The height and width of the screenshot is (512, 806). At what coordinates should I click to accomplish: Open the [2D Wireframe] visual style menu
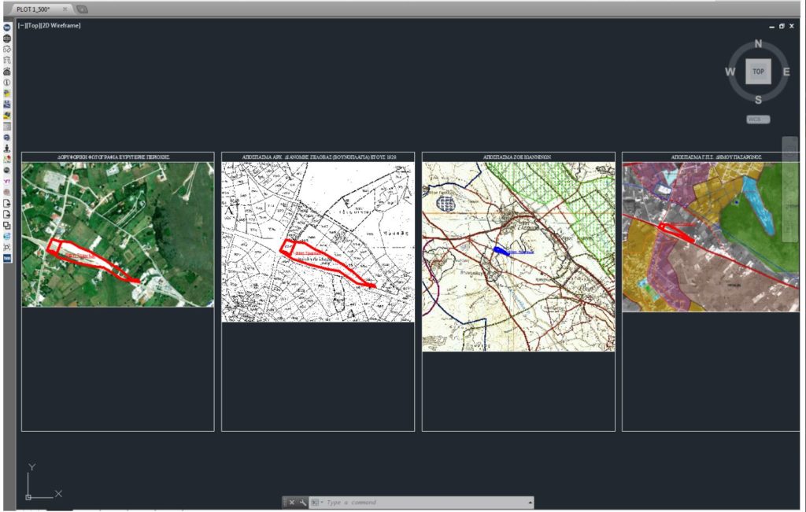click(x=61, y=25)
